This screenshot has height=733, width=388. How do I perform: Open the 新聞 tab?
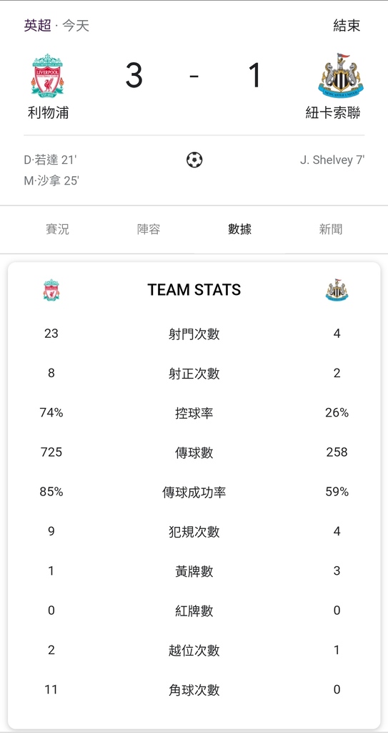point(331,229)
